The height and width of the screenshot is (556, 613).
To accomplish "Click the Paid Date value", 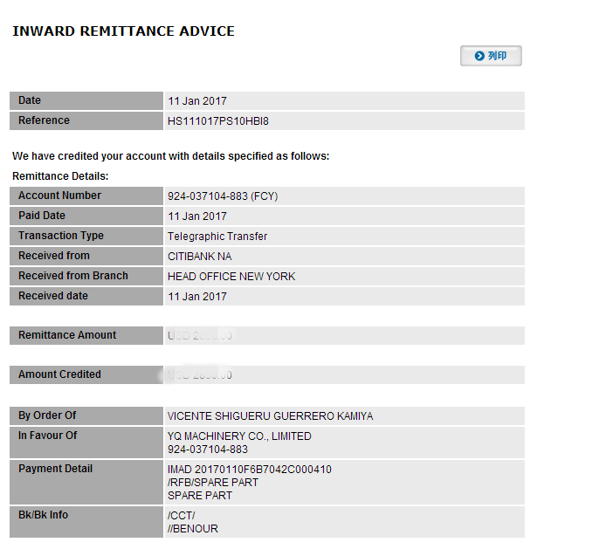I will pyautogui.click(x=196, y=216).
